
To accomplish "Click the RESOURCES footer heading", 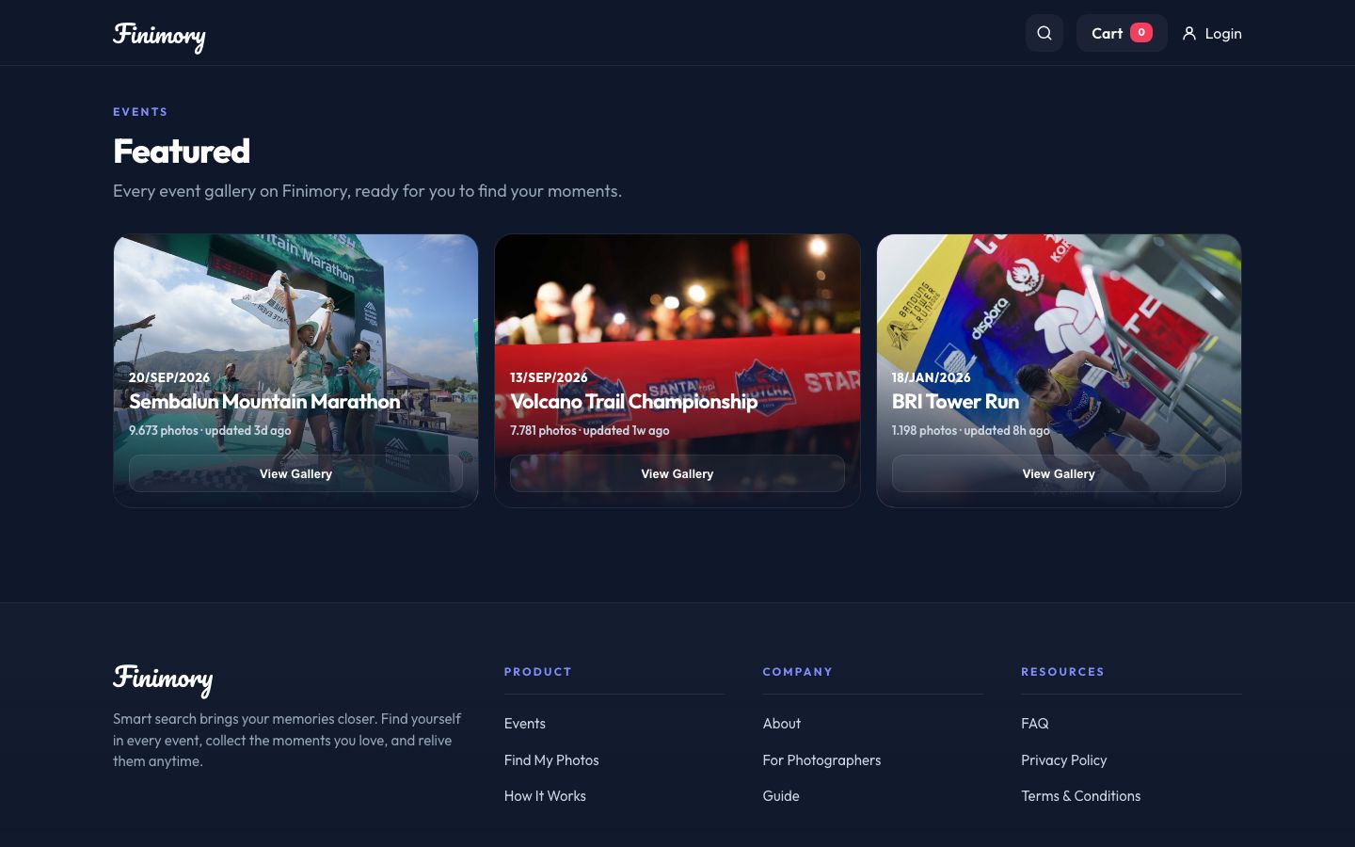I will tap(1063, 672).
